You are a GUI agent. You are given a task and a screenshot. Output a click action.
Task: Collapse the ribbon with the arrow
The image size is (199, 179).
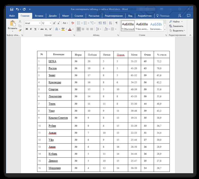[190, 35]
